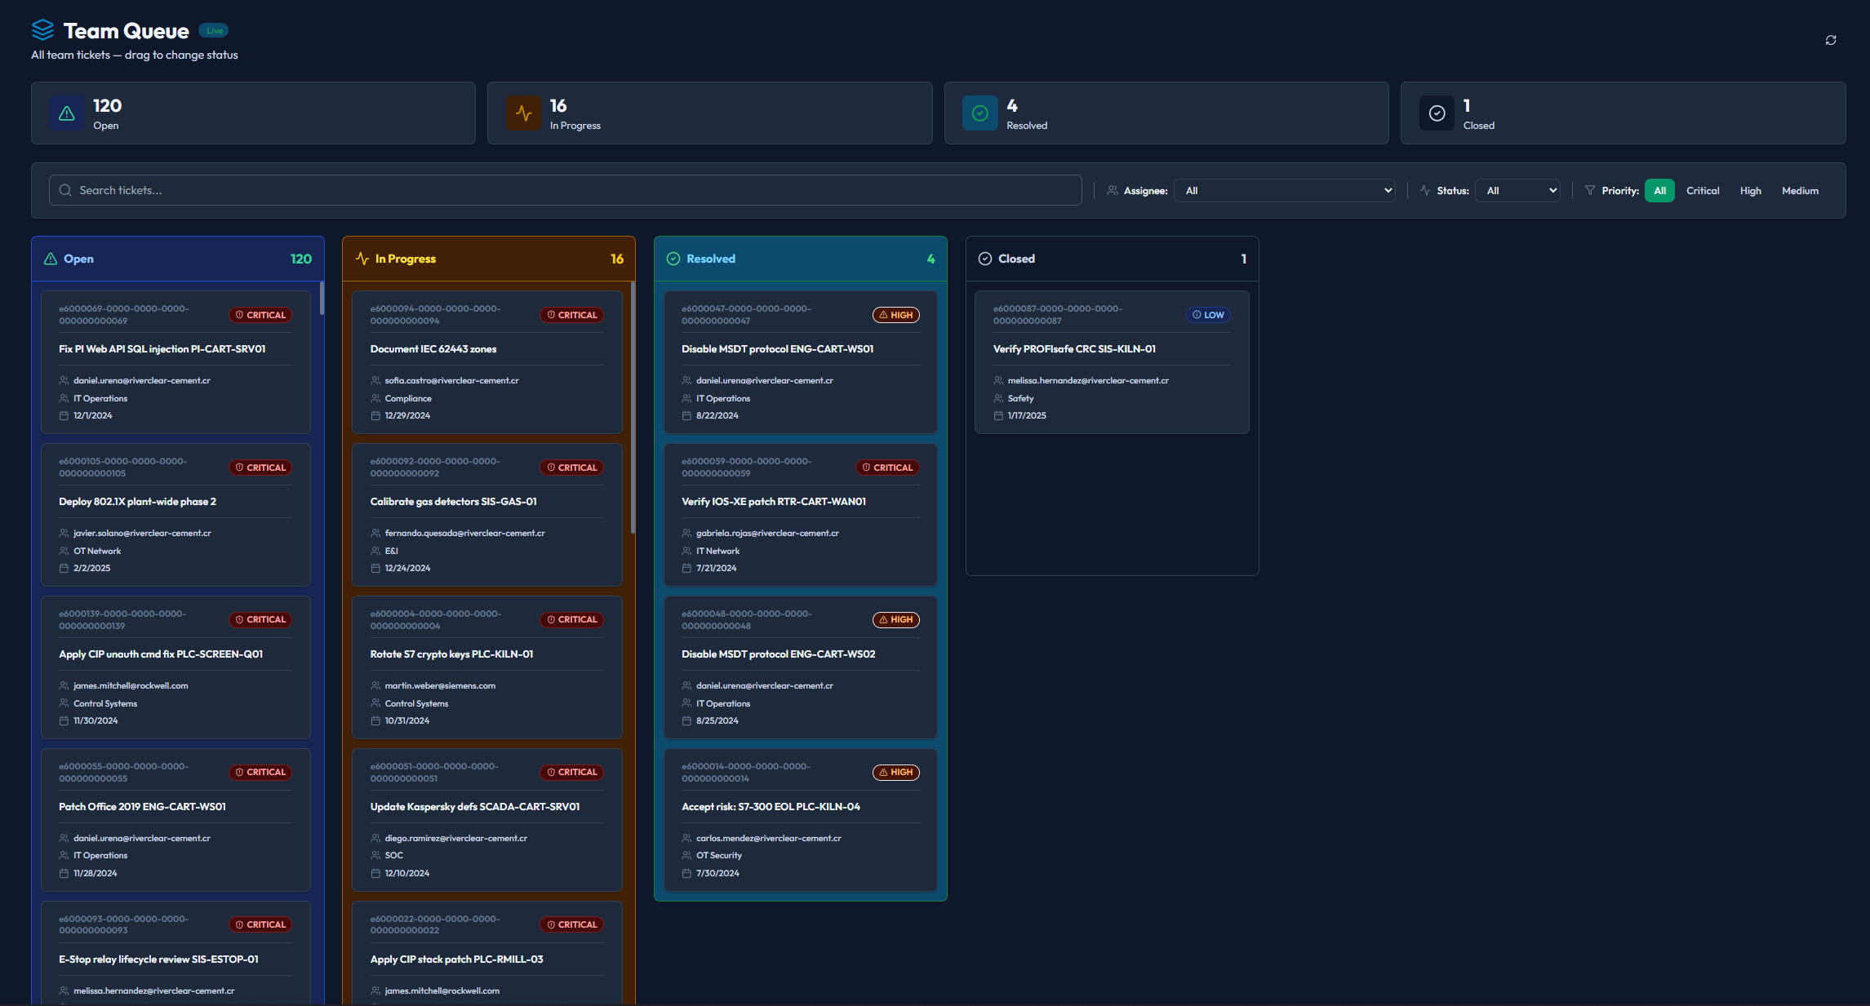Image resolution: width=1870 pixels, height=1006 pixels.
Task: Open the Assignee dropdown
Action: pyautogui.click(x=1285, y=190)
